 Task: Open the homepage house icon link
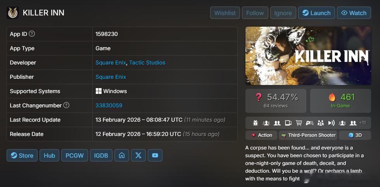pos(122,155)
